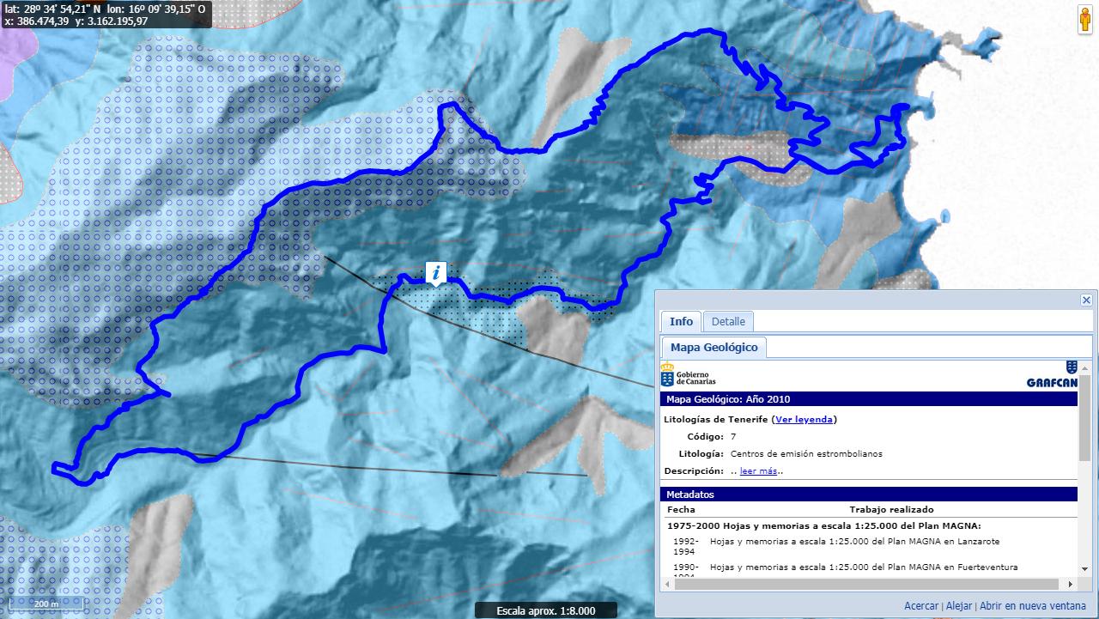
Task: Click the x/y UTM coordinates readout
Action: [76, 21]
